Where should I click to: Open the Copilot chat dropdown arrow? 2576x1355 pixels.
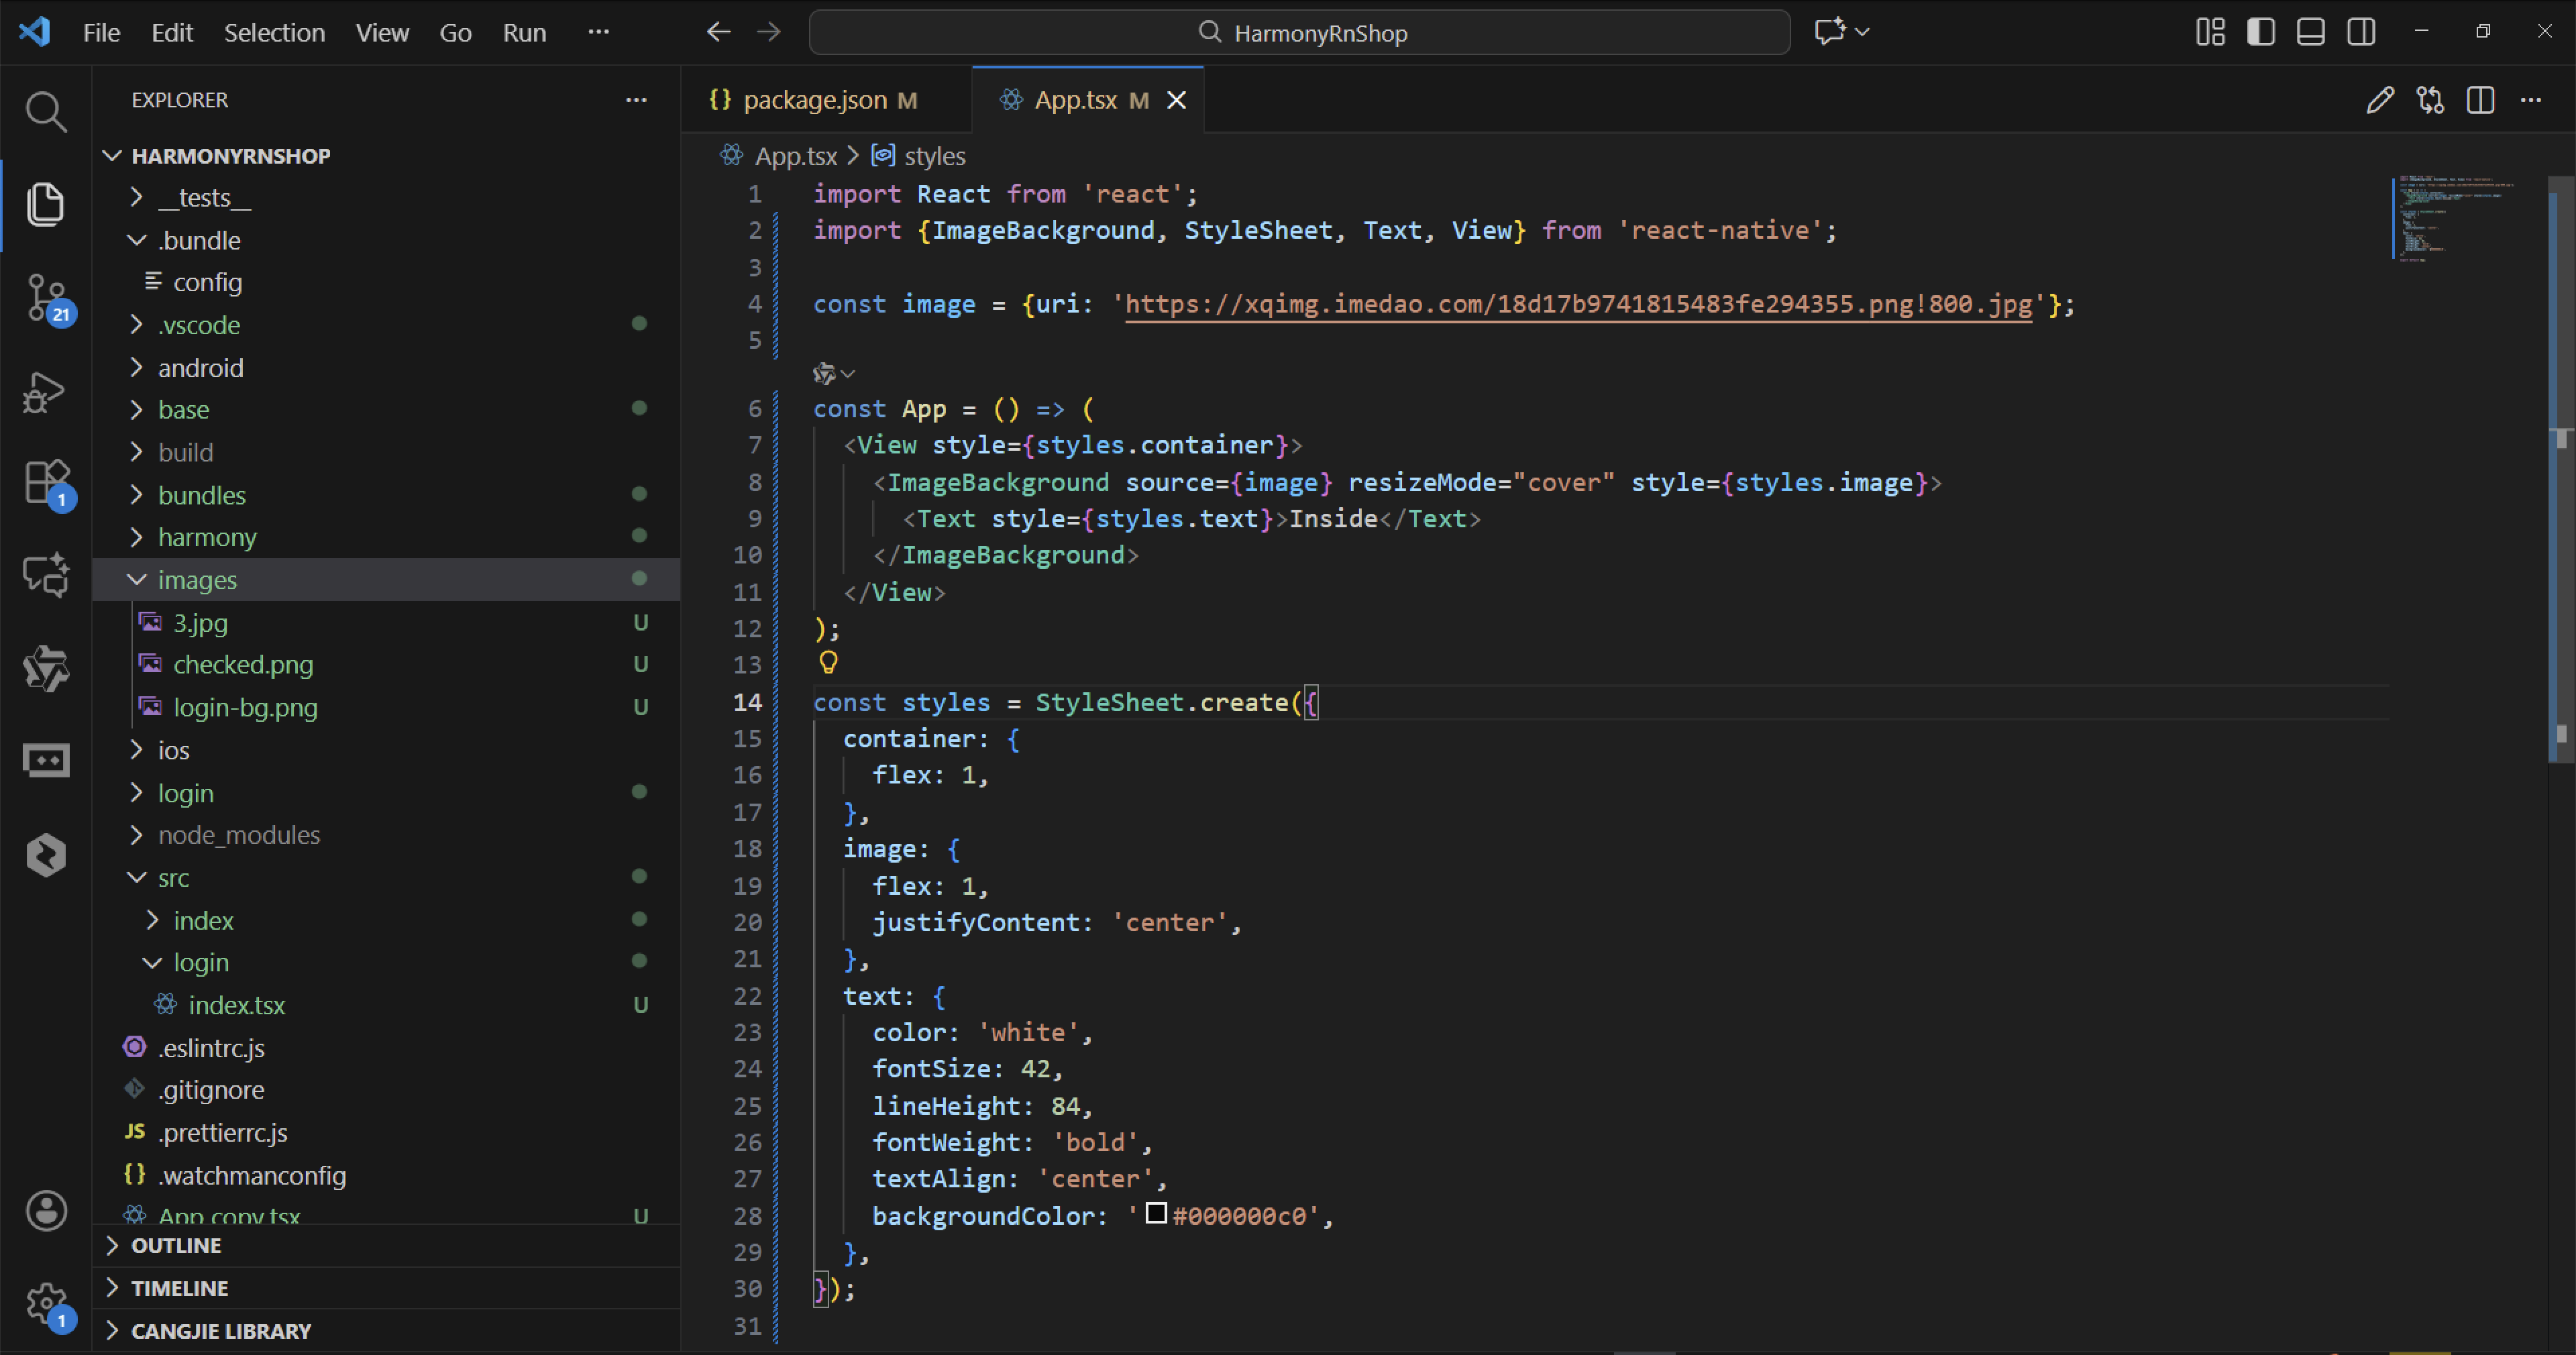[1862, 32]
